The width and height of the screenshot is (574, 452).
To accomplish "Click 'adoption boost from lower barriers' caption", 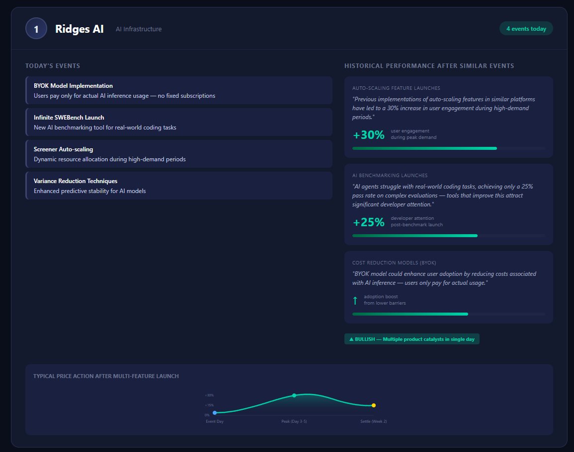I will click(x=385, y=300).
